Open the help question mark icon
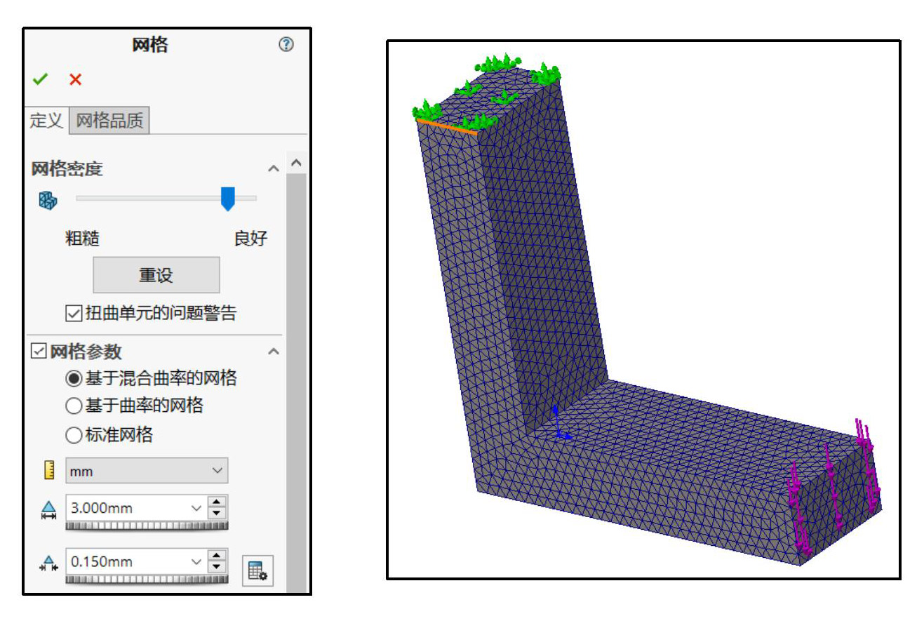The image size is (924, 628). click(x=286, y=45)
